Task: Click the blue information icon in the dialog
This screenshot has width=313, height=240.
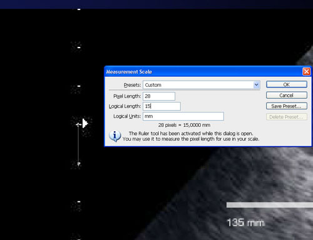Action: [x=115, y=136]
